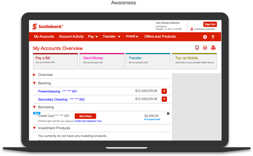Open help question mark icon
Viewport: 253px width, 156px height.
213,37
